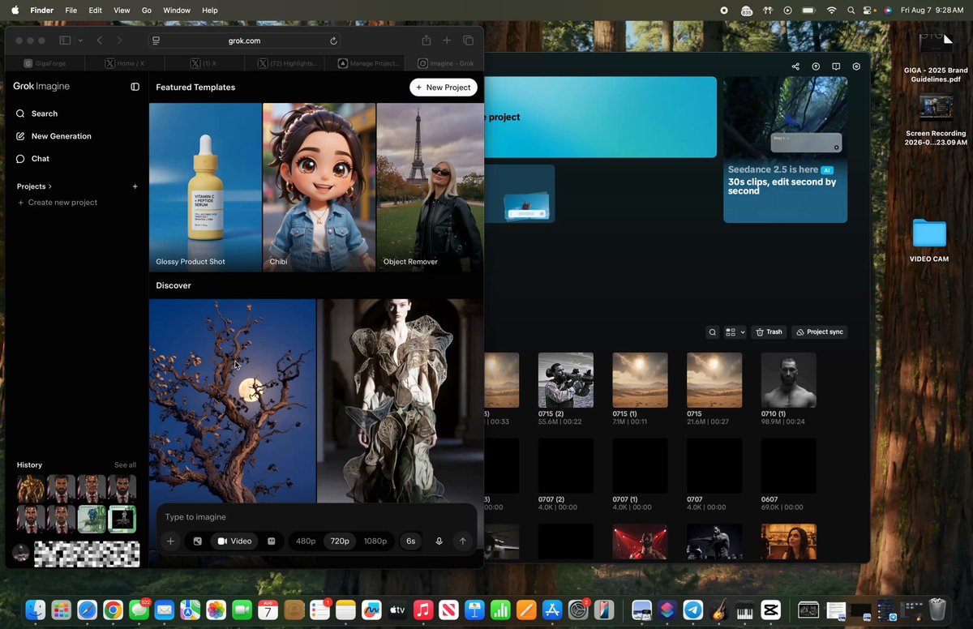Select Screen Recording file on desktop
The image size is (973, 629).
click(x=936, y=121)
